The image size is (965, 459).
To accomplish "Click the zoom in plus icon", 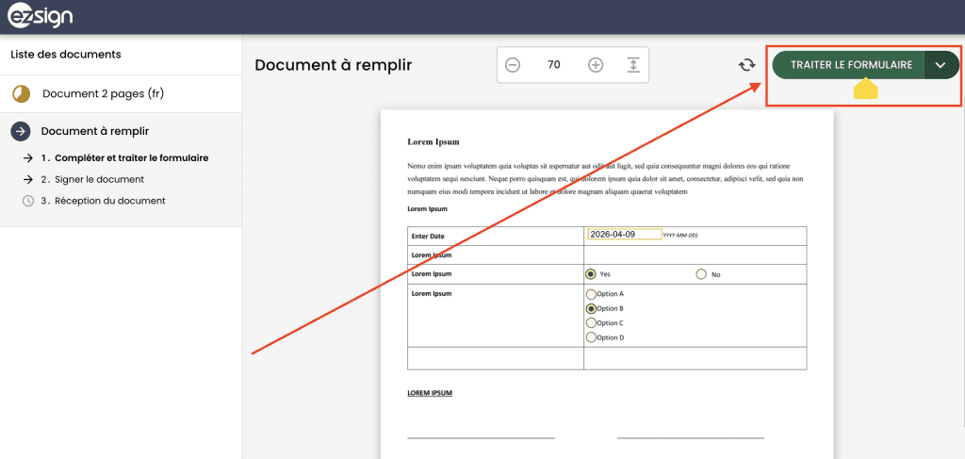I will [x=596, y=65].
